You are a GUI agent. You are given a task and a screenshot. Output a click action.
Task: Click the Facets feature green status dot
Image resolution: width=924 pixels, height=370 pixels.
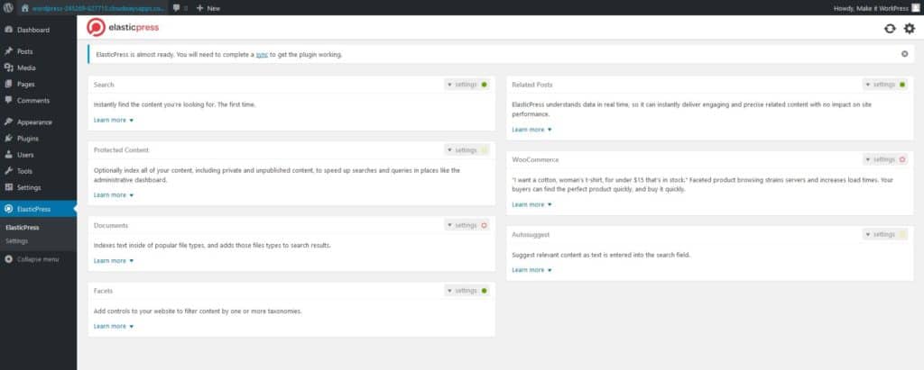coord(484,291)
